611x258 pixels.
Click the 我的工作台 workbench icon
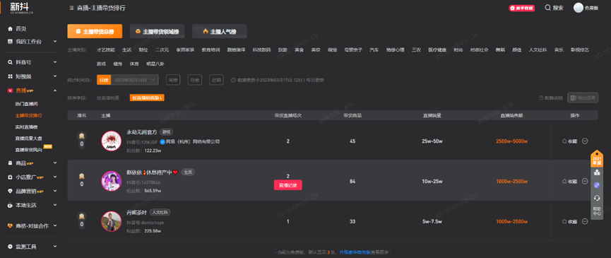(x=10, y=41)
